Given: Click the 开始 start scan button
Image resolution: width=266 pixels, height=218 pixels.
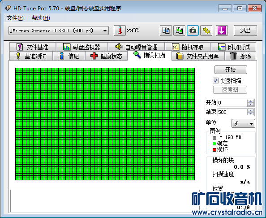Looking at the screenshot, I should [x=231, y=70].
